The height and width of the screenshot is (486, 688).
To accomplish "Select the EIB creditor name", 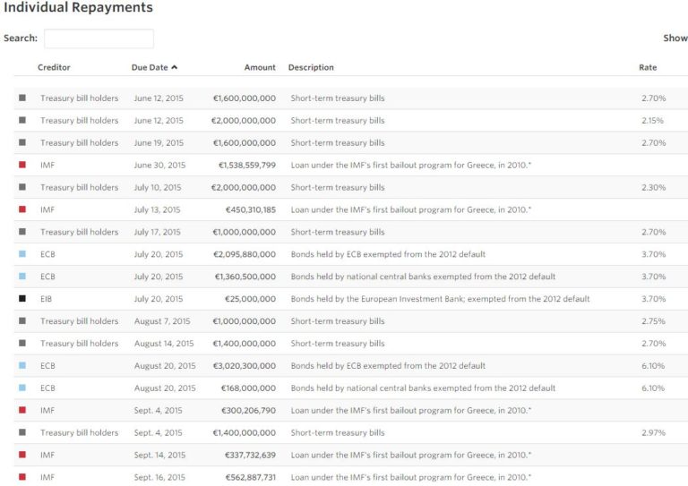I will point(47,299).
